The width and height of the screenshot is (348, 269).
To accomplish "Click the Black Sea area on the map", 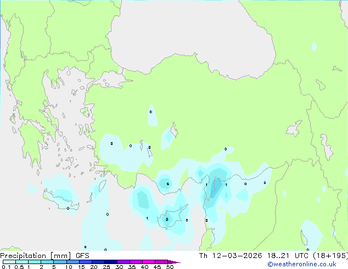I will (x=191, y=33).
